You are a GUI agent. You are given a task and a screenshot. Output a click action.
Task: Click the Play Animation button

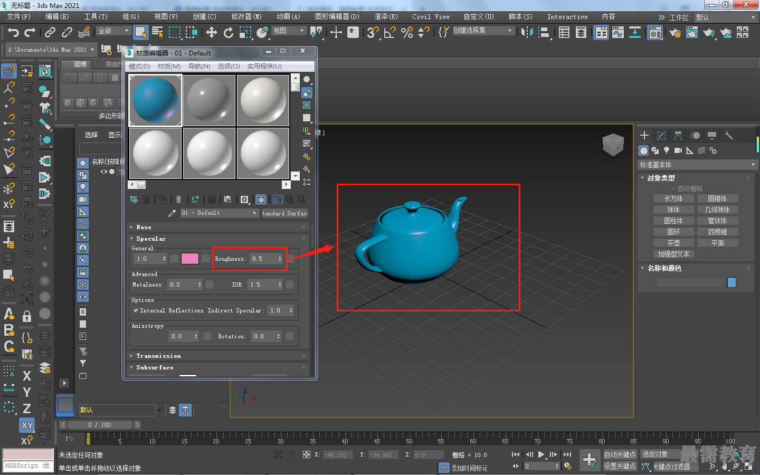click(x=541, y=454)
